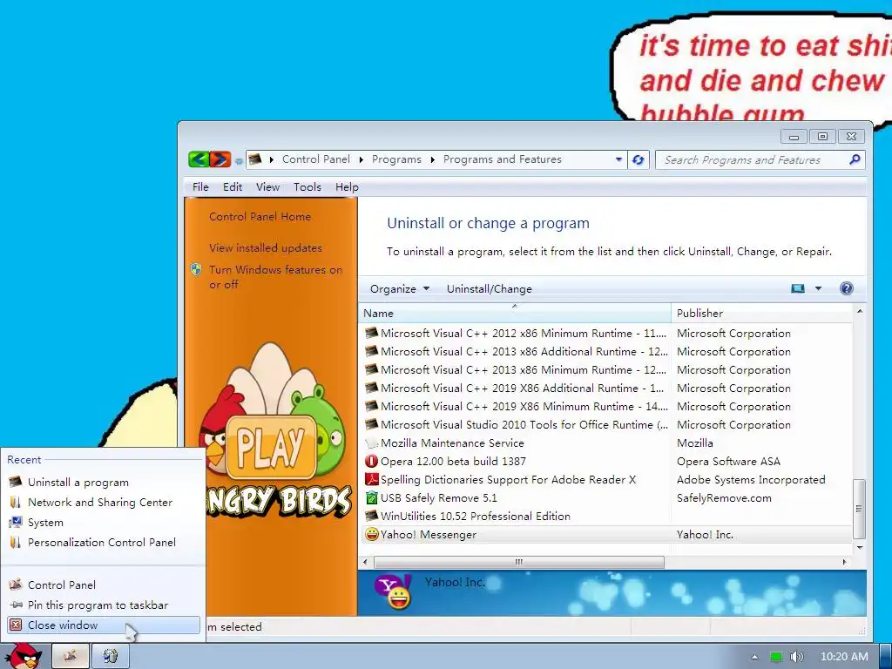
Task: Expand arrow after Programs breadcrumb
Action: (x=432, y=160)
